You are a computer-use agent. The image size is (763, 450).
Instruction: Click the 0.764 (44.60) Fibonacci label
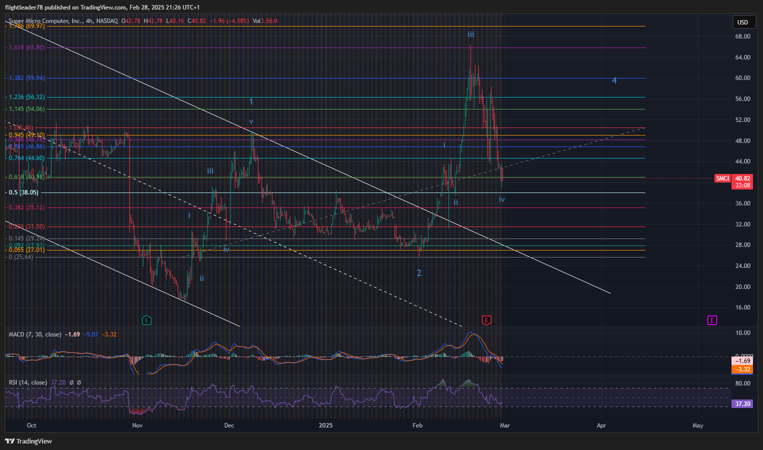pyautogui.click(x=27, y=158)
